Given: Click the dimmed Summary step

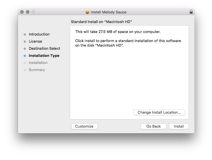Looking at the screenshot, I should click(37, 70).
